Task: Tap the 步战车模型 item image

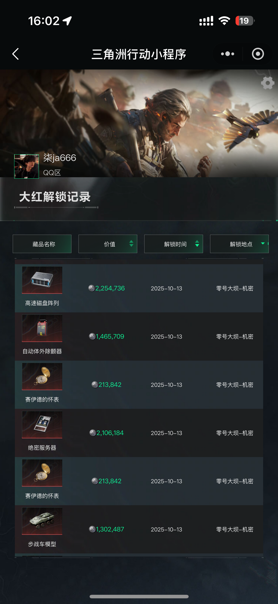Action: click(x=42, y=521)
